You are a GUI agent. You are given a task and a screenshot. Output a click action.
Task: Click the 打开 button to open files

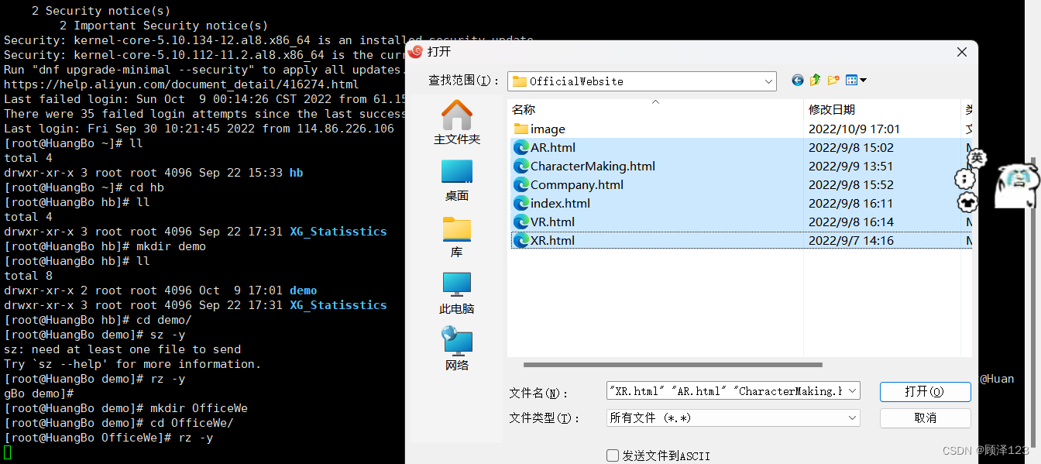click(925, 392)
